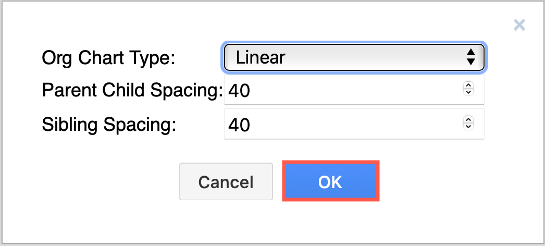Click the Parent Child Spacing spinner control

pos(468,90)
